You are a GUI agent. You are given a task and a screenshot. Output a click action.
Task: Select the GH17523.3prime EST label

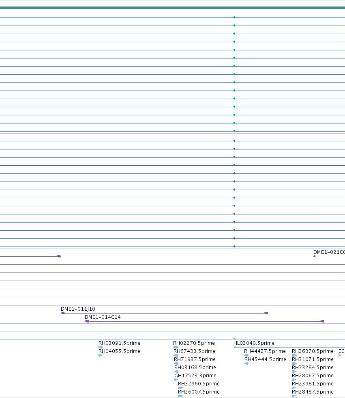click(x=195, y=375)
